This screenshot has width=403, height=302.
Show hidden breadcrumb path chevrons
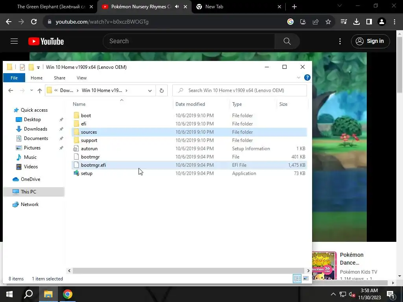(x=56, y=90)
